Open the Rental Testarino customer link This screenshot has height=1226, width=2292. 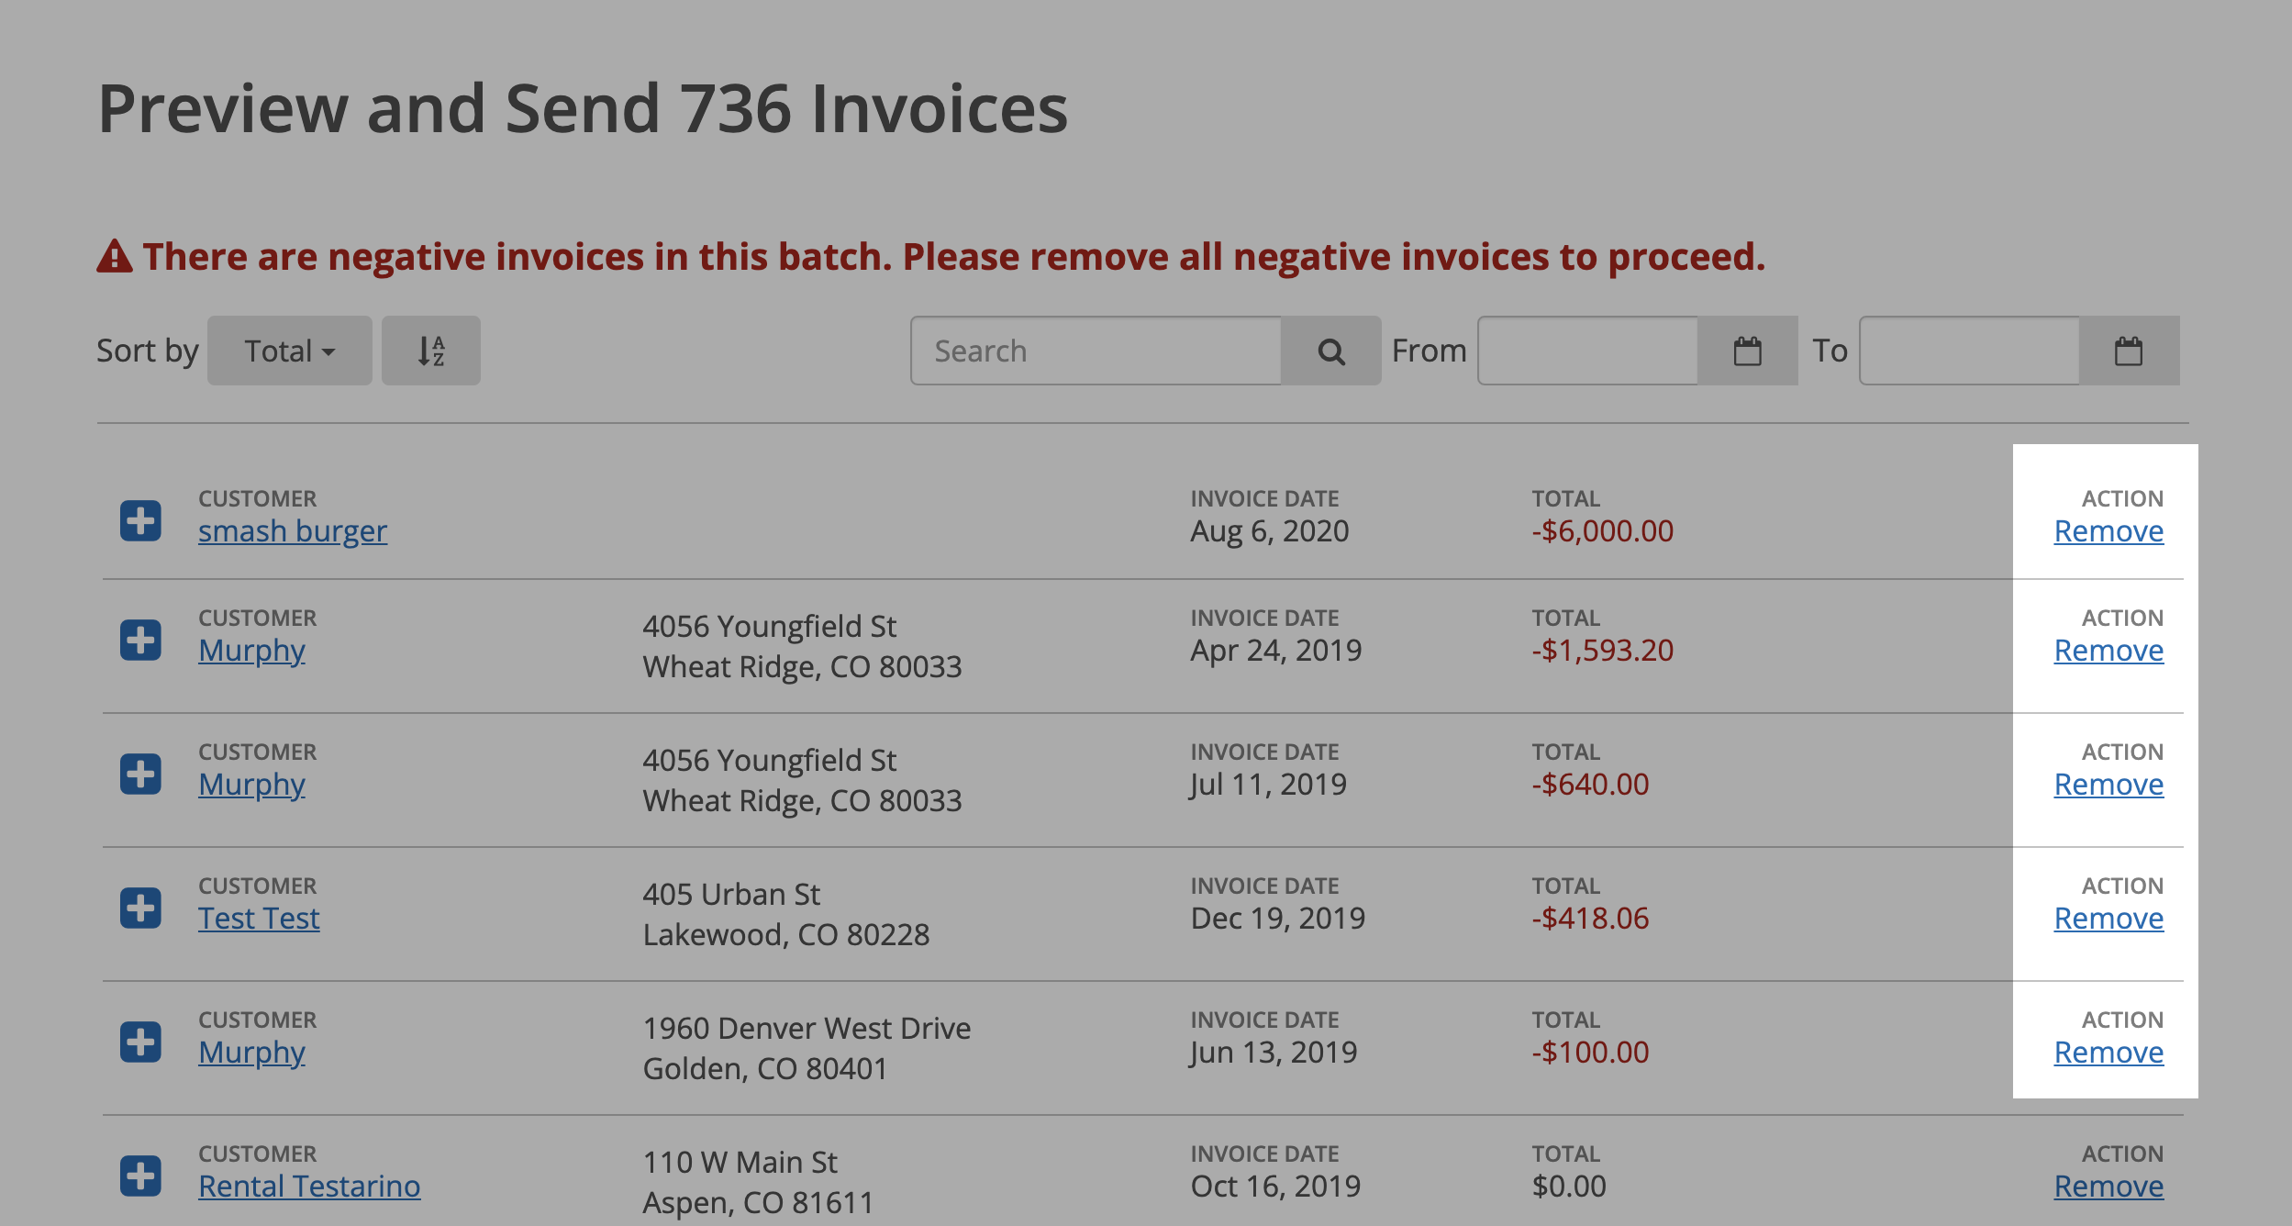coord(309,1187)
